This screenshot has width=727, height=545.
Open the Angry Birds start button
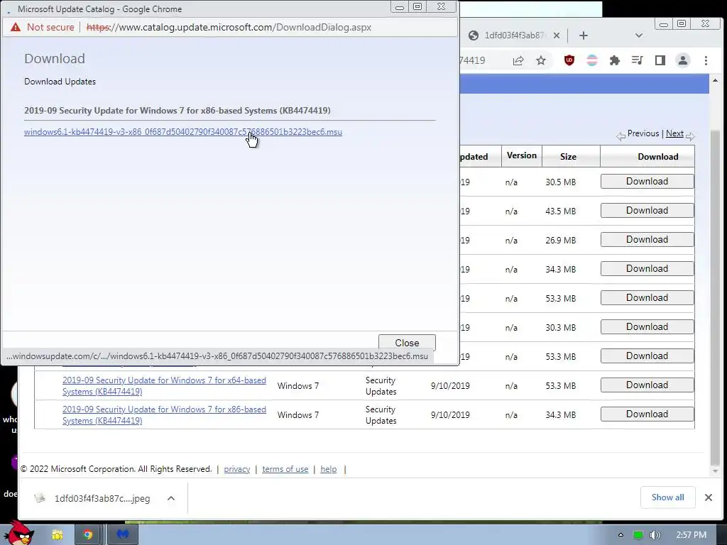tap(19, 534)
